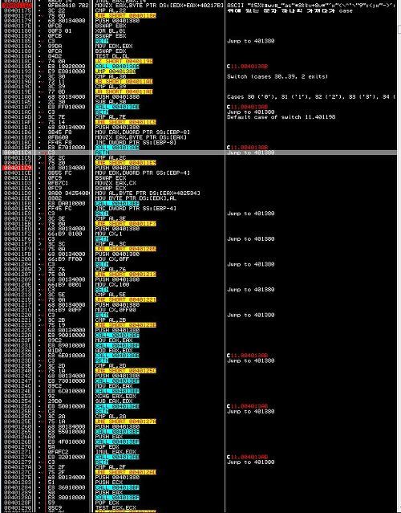Select breakpoint address 004011C9
This screenshot has height=513, width=401.
[18, 168]
